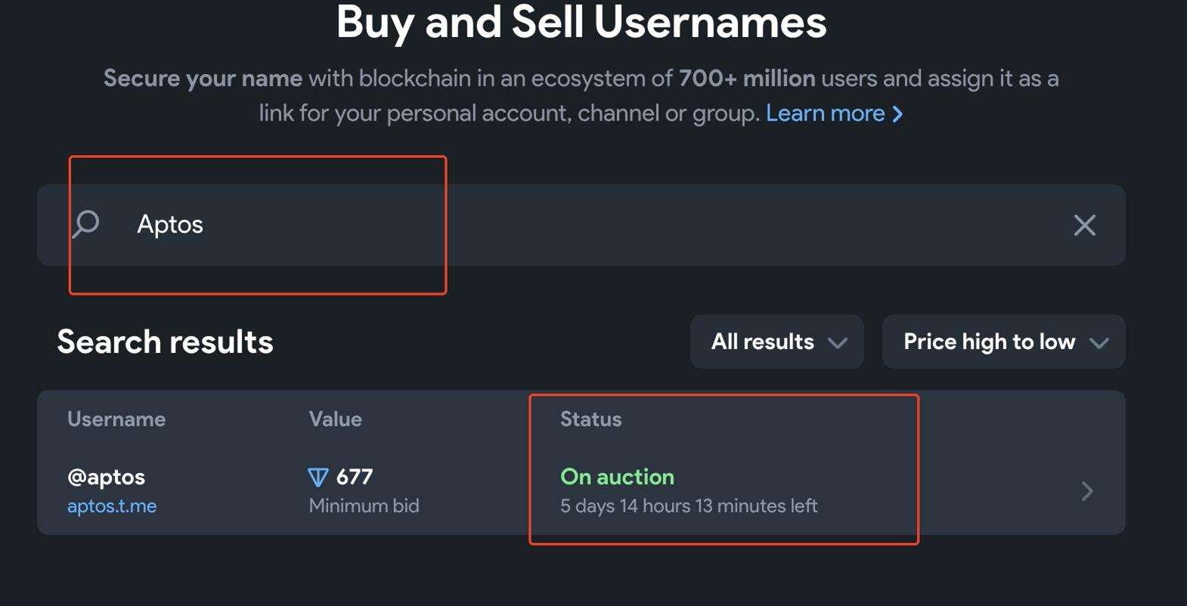The image size is (1187, 606).
Task: Click the Status column header
Action: pyautogui.click(x=590, y=419)
